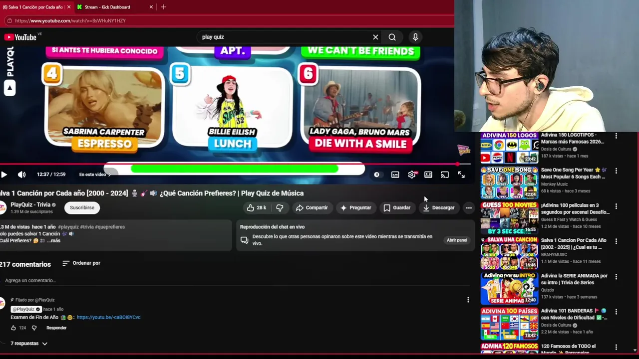Open options for 'Save One Song Per Year'
This screenshot has width=639, height=359.
[616, 171]
